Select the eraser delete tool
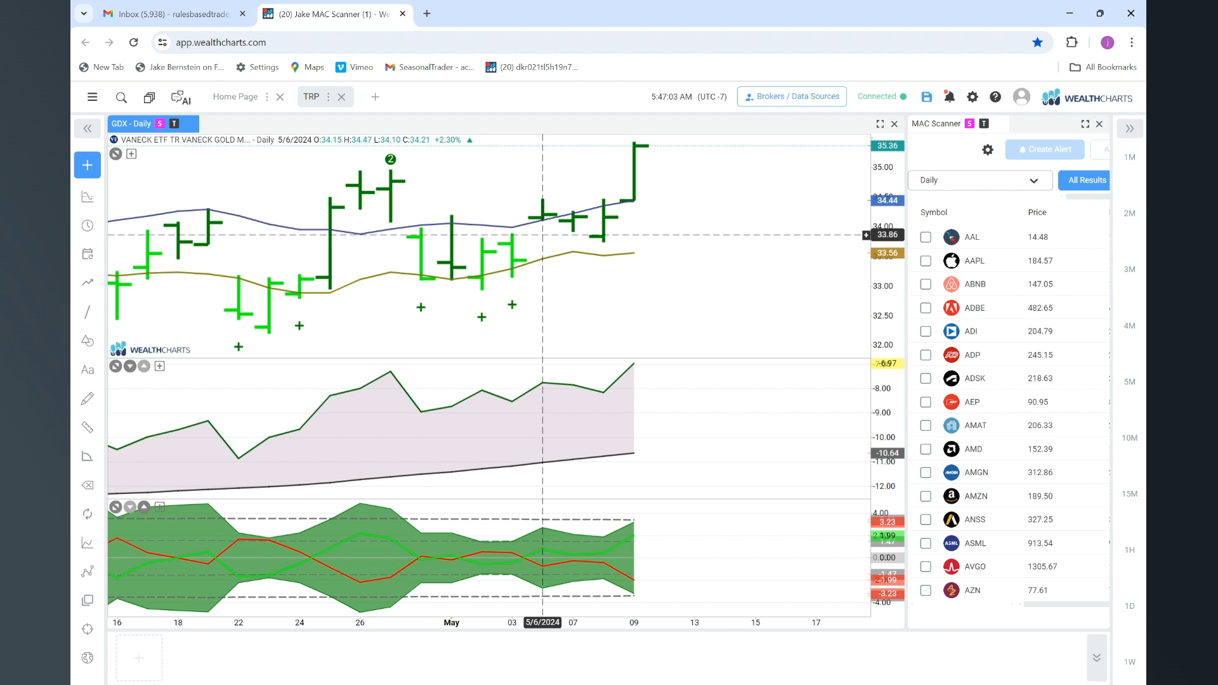The height and width of the screenshot is (685, 1218). [88, 485]
